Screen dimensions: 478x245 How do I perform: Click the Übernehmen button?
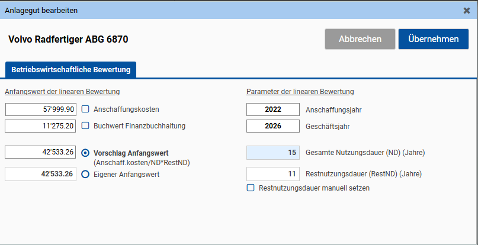pyautogui.click(x=433, y=39)
